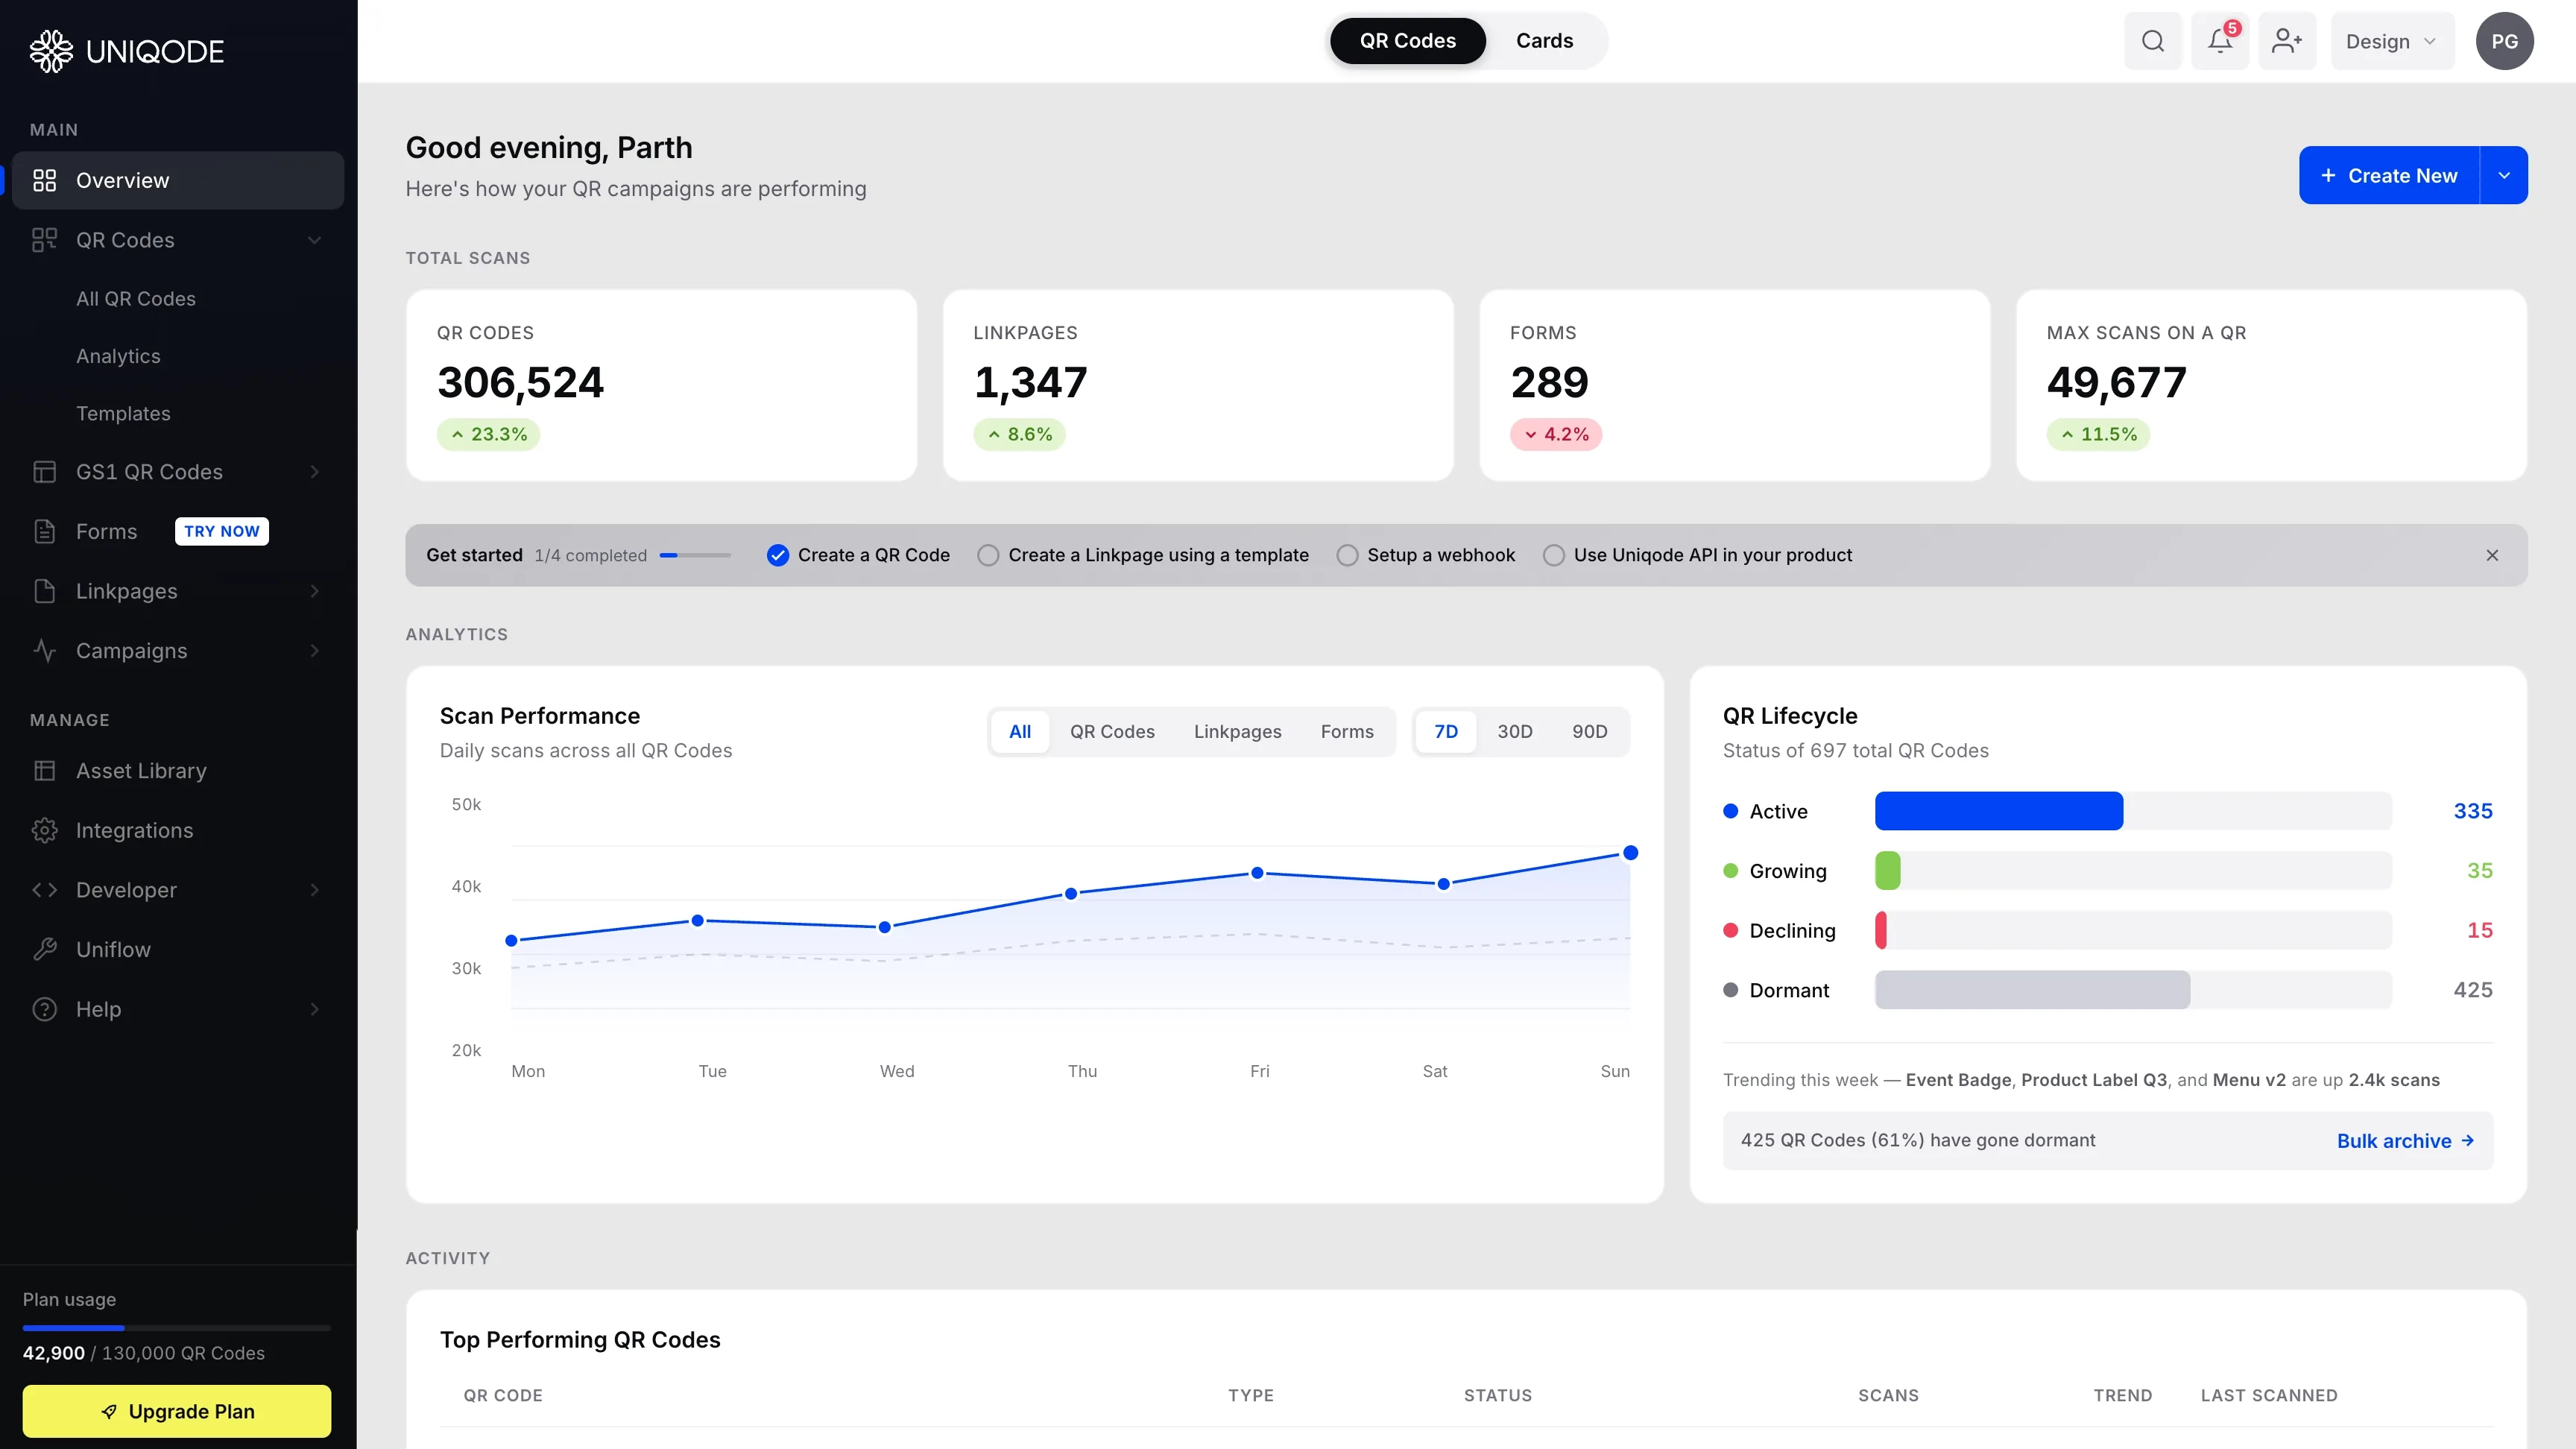Open the PG profile avatar
Image resolution: width=2576 pixels, height=1449 pixels.
(2504, 41)
